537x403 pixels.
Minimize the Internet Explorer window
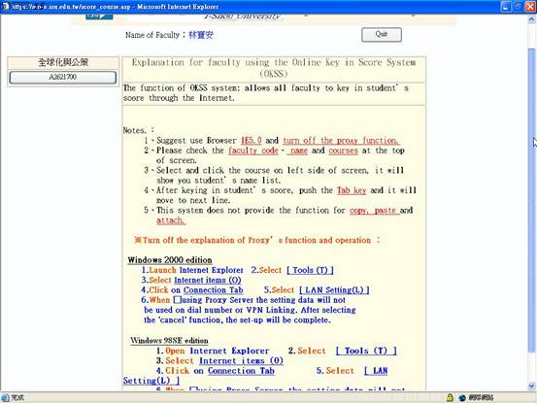click(506, 7)
